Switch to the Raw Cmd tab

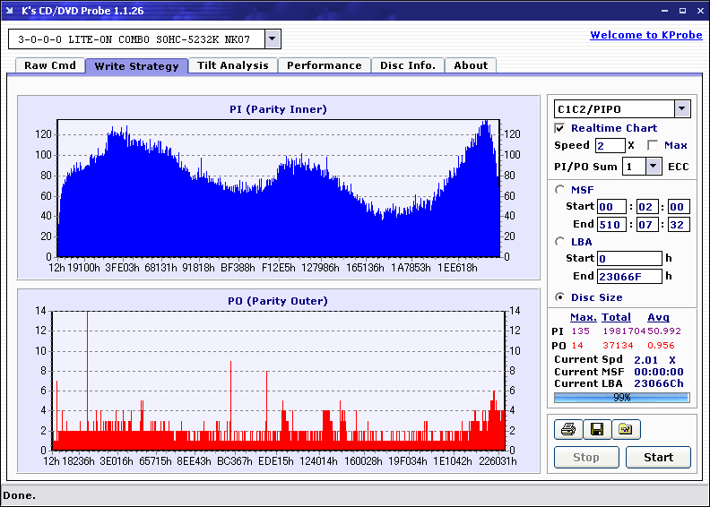coord(50,65)
